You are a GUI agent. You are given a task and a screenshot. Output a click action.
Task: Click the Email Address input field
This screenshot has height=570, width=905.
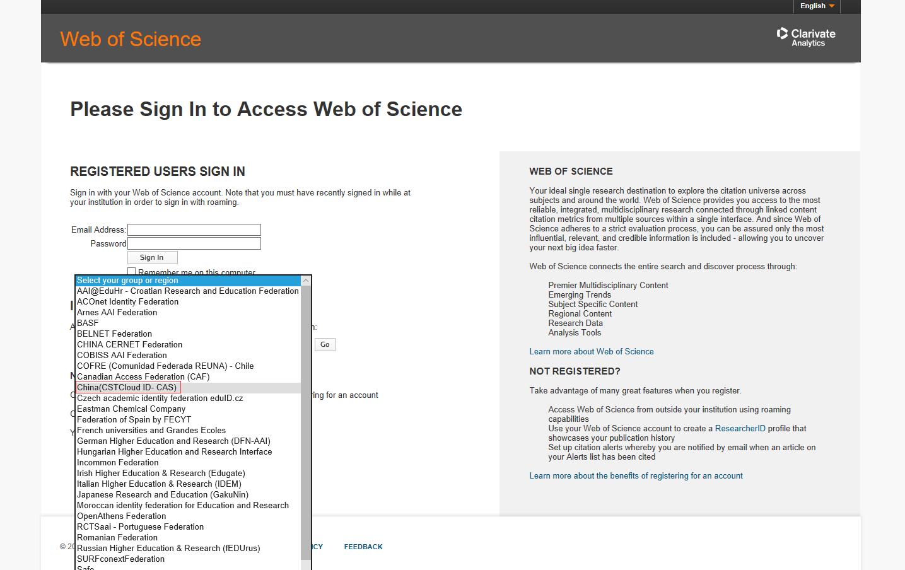point(194,230)
